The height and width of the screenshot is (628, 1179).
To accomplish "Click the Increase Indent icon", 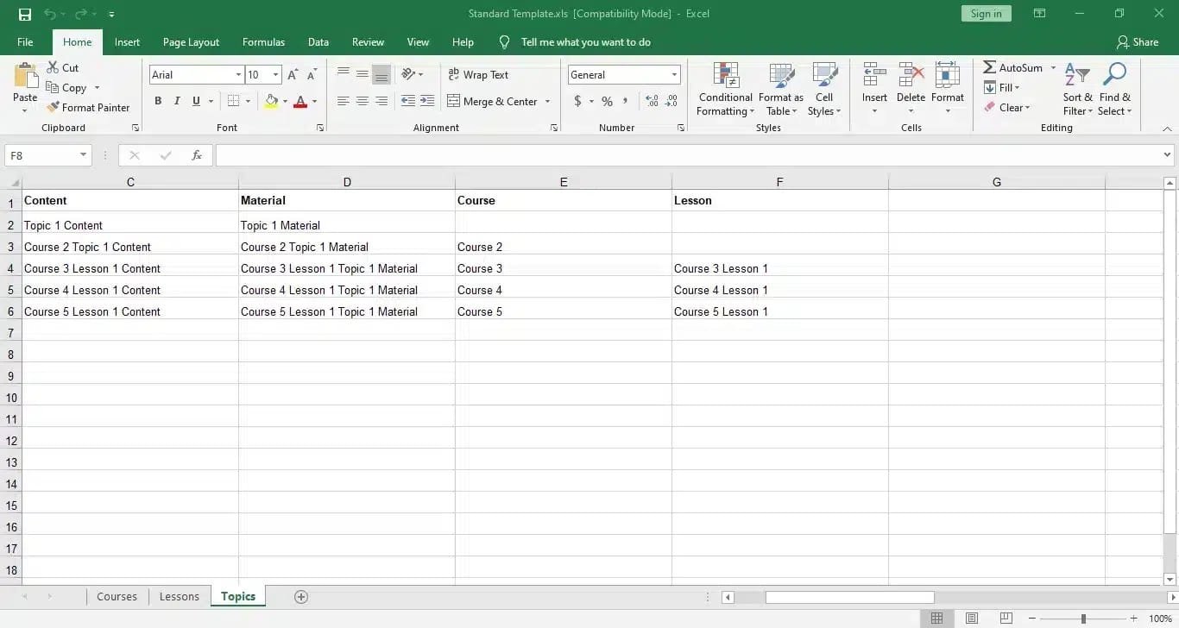I will (427, 101).
